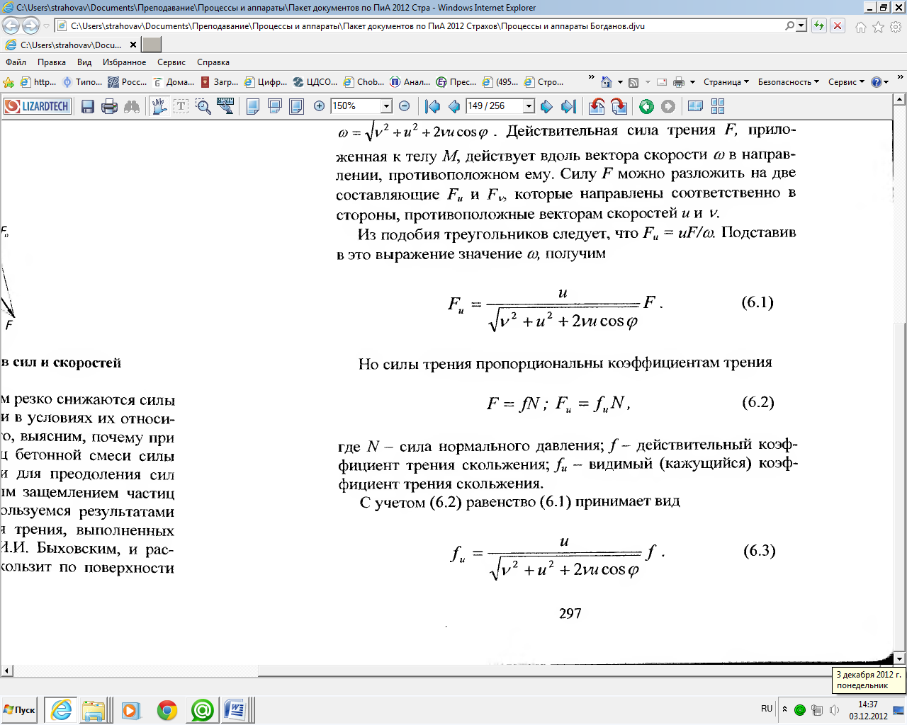Click vertical scrollbar down arrow

899,658
